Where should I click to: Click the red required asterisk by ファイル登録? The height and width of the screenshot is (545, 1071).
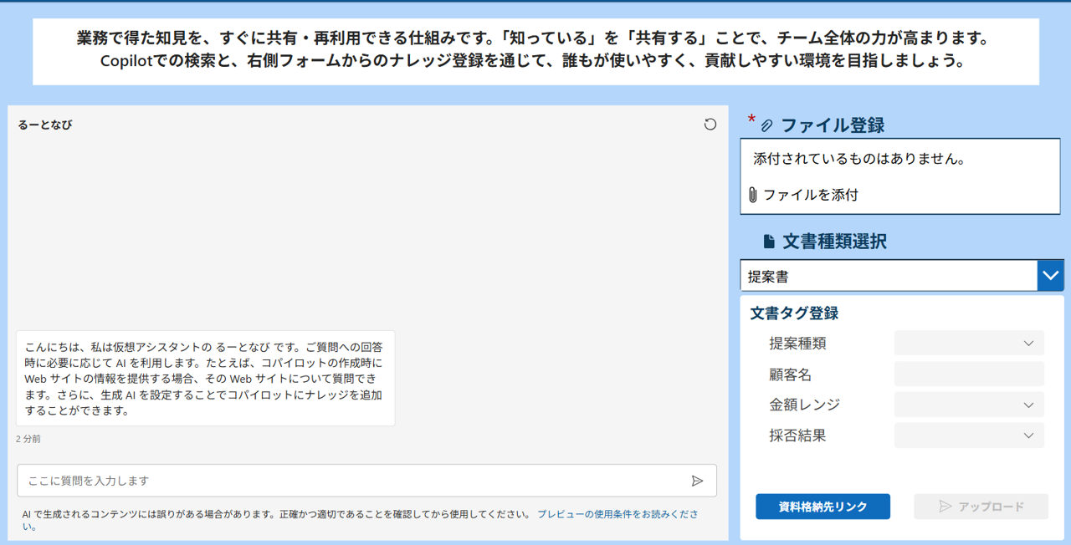[751, 120]
